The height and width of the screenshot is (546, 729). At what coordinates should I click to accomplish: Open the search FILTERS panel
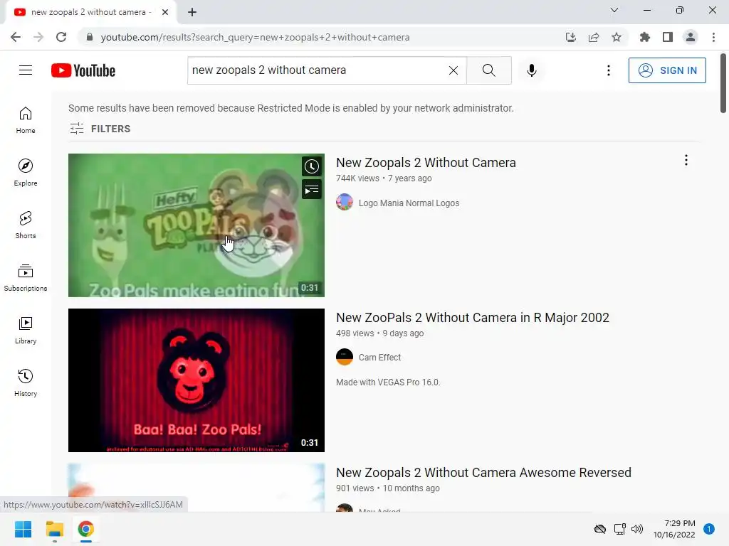[x=100, y=129]
